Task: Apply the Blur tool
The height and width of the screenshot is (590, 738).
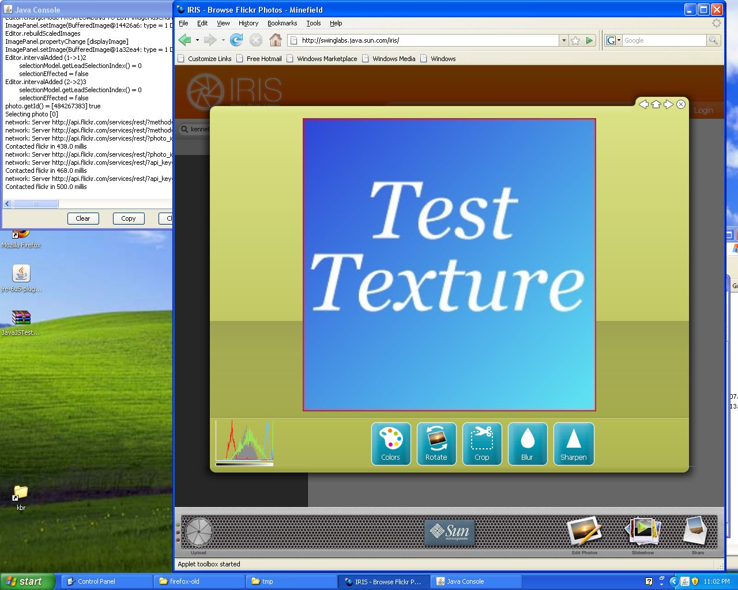Action: pyautogui.click(x=528, y=443)
